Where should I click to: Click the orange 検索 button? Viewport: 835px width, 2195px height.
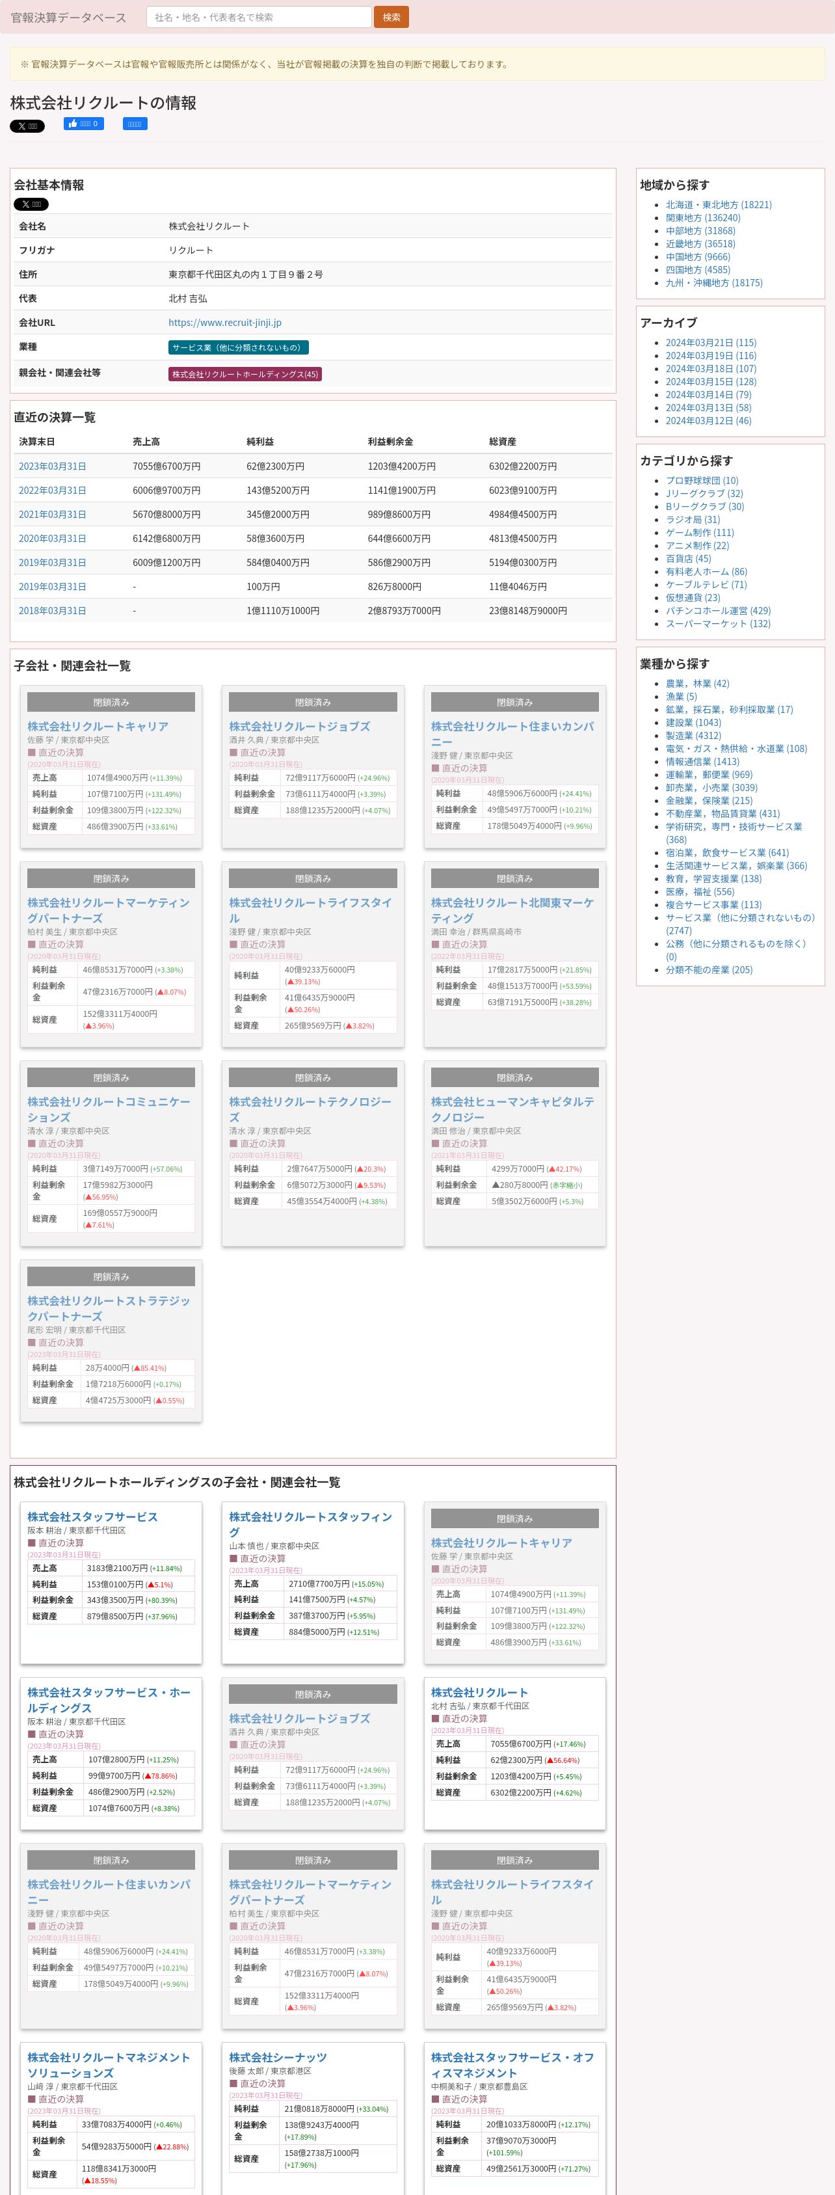click(392, 17)
